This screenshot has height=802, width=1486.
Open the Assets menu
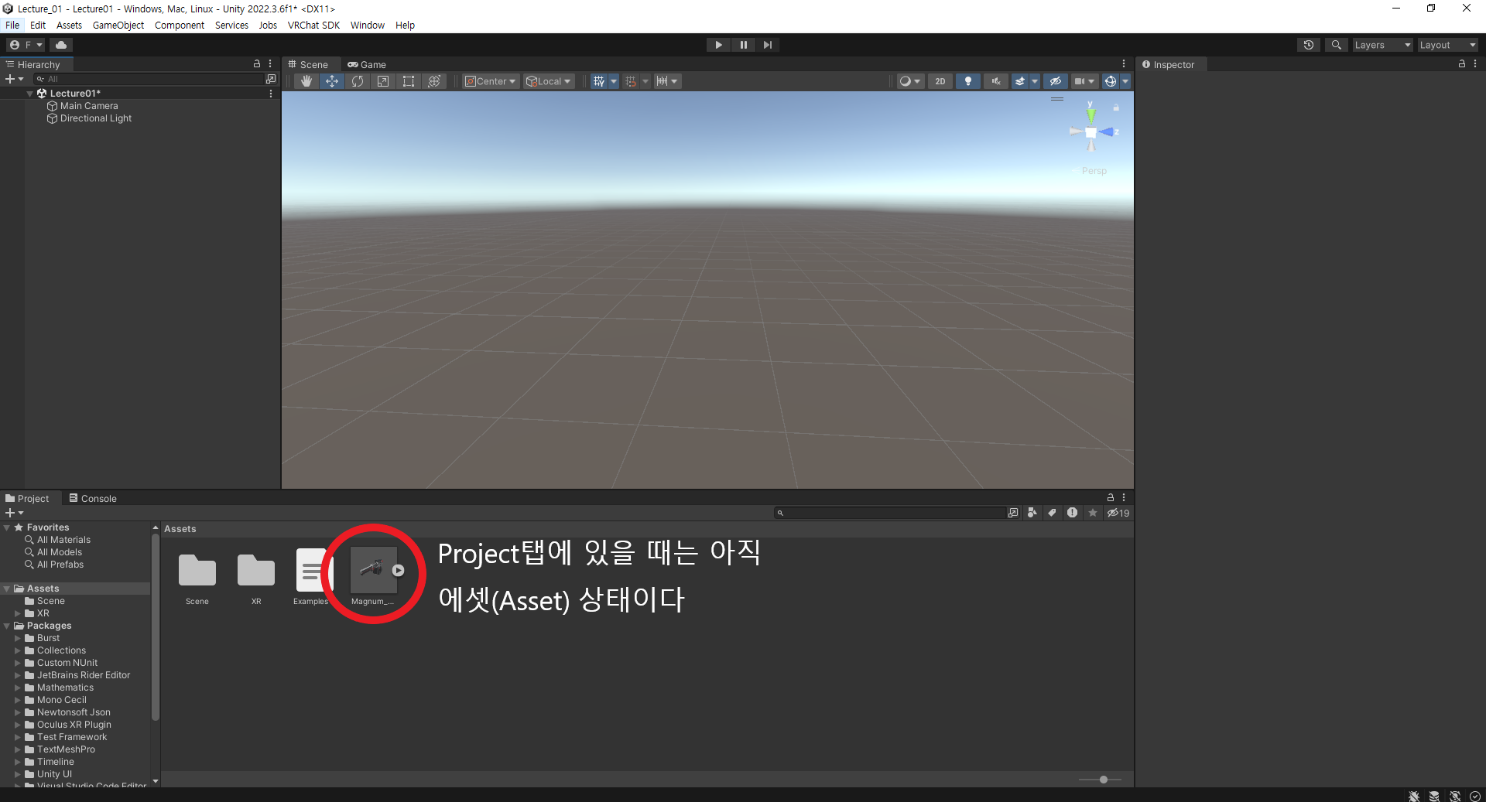click(69, 25)
